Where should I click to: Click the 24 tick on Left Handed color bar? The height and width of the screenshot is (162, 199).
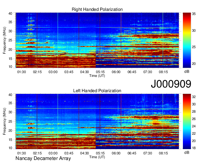(x=194, y=126)
